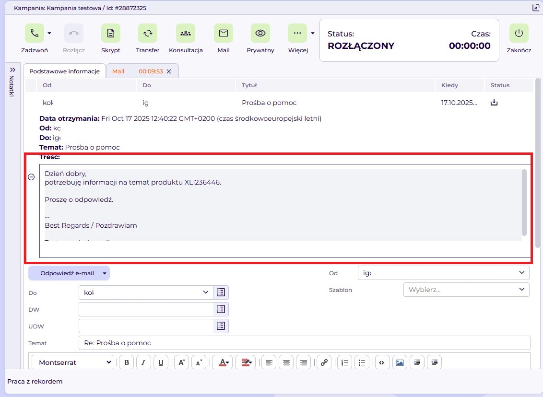This screenshot has width=543, height=397.
Task: Click the Zadzwoń phone call icon
Action: click(34, 33)
